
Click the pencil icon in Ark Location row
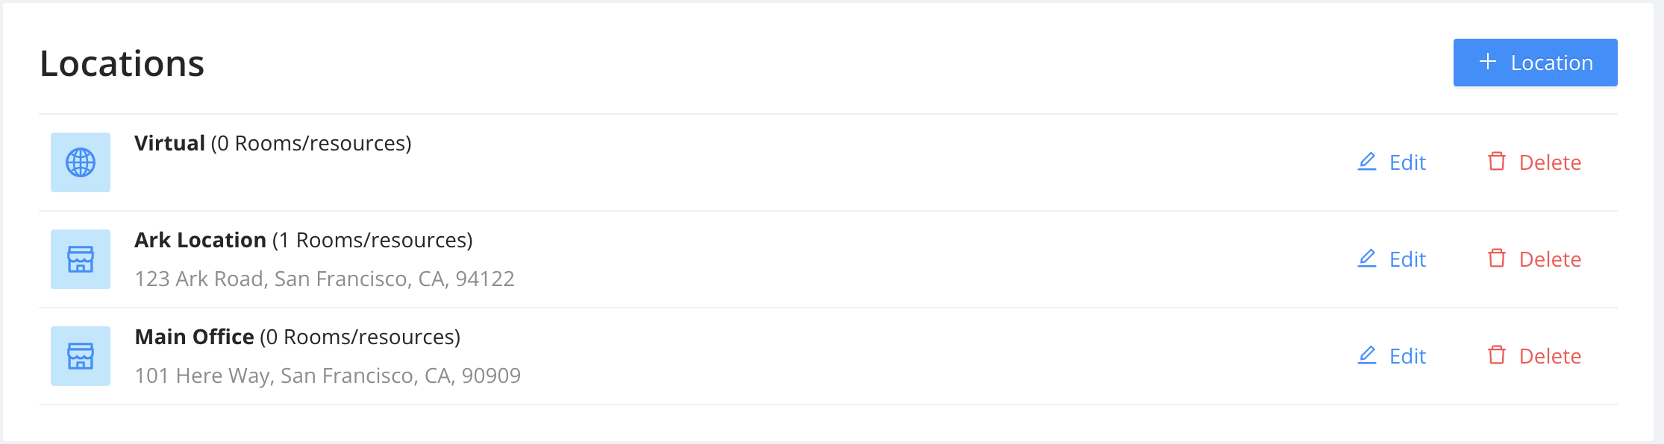[x=1367, y=259]
